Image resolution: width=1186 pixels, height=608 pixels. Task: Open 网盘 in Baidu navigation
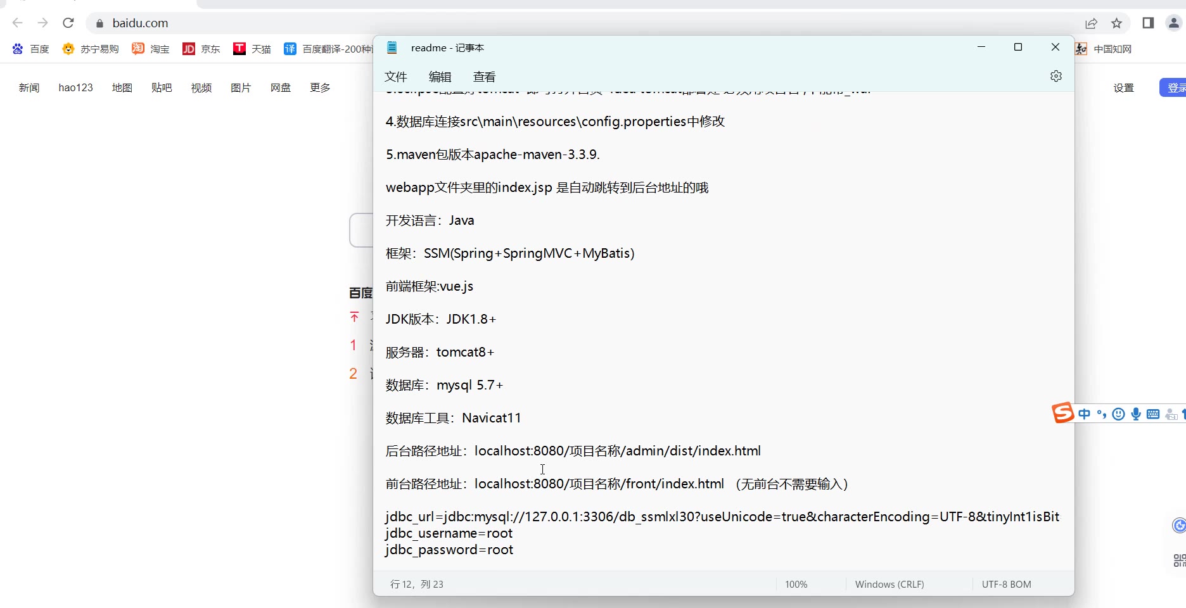tap(281, 87)
